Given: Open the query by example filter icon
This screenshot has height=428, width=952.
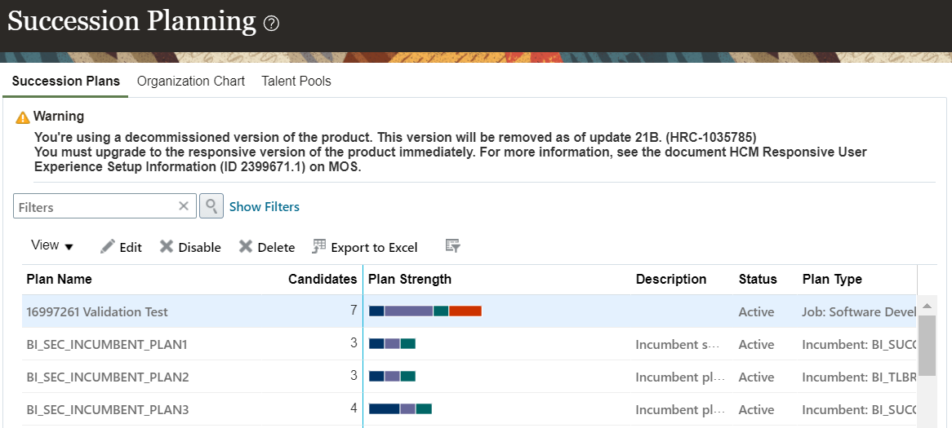Looking at the screenshot, I should 452,245.
